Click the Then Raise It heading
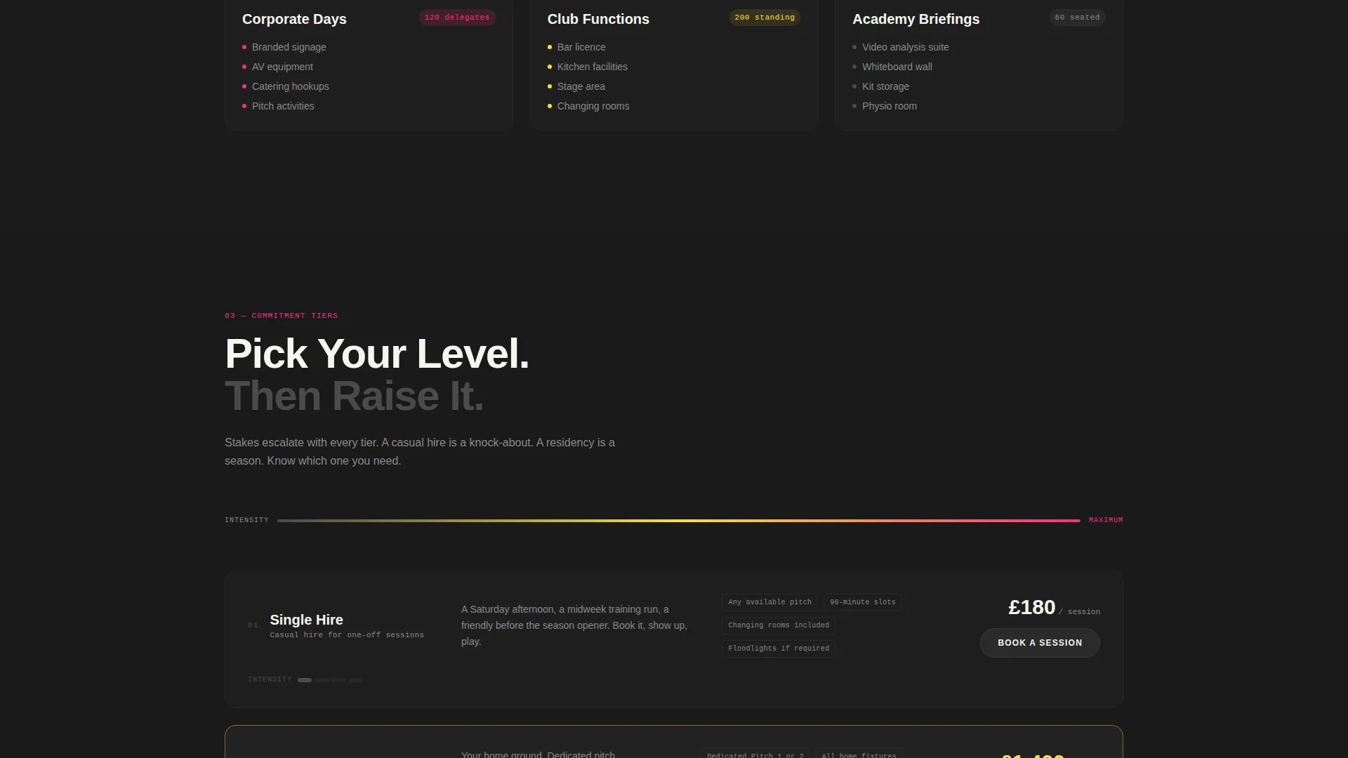Image resolution: width=1348 pixels, height=758 pixels. pyautogui.click(x=354, y=397)
